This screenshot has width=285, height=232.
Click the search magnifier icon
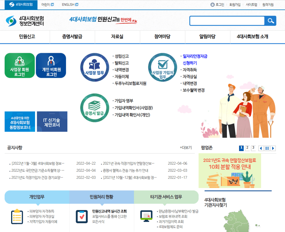point(270,21)
